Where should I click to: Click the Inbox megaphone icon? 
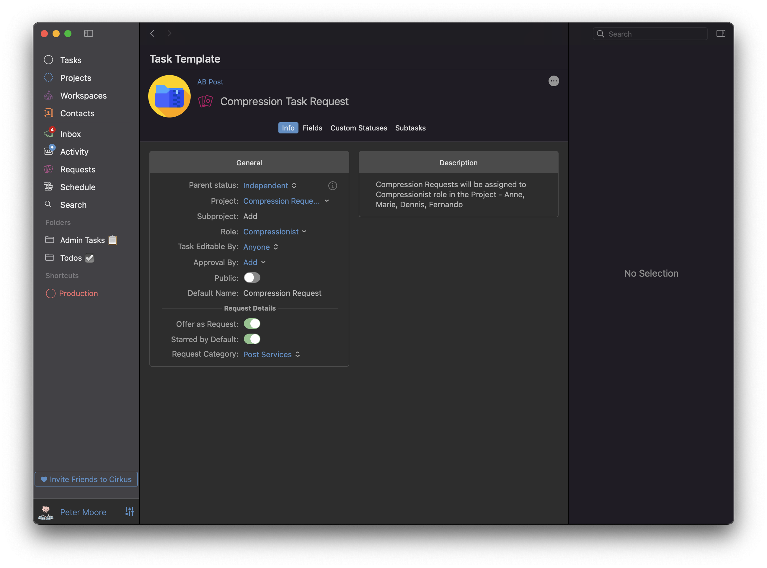tap(48, 134)
